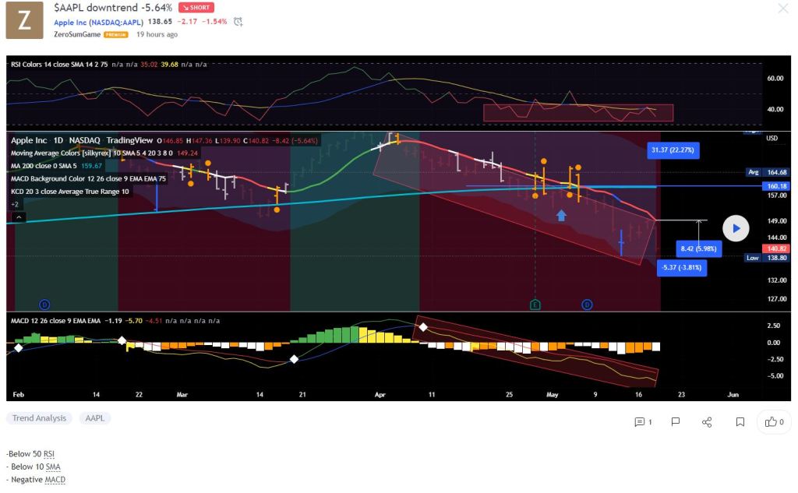This screenshot has width=798, height=493.
Task: Click the RSI link in description
Action: point(49,453)
